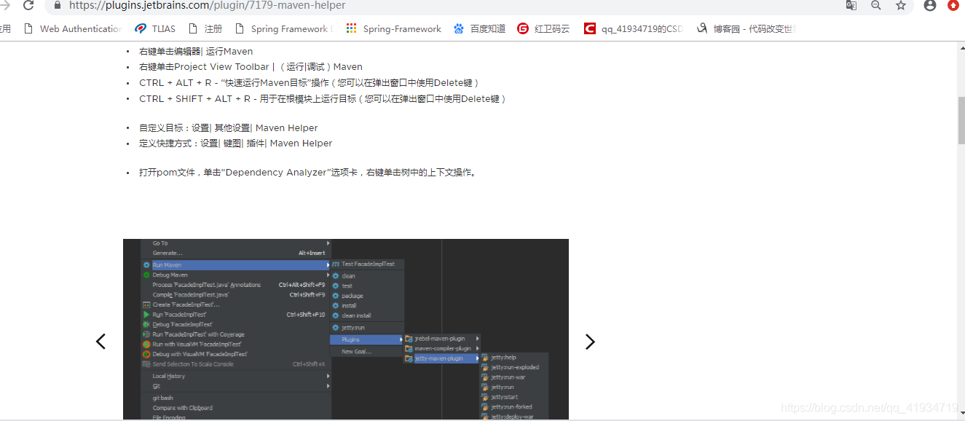Open the Spring-Framework bookmark with colorful grid icon
This screenshot has height=421, width=965.
(394, 28)
